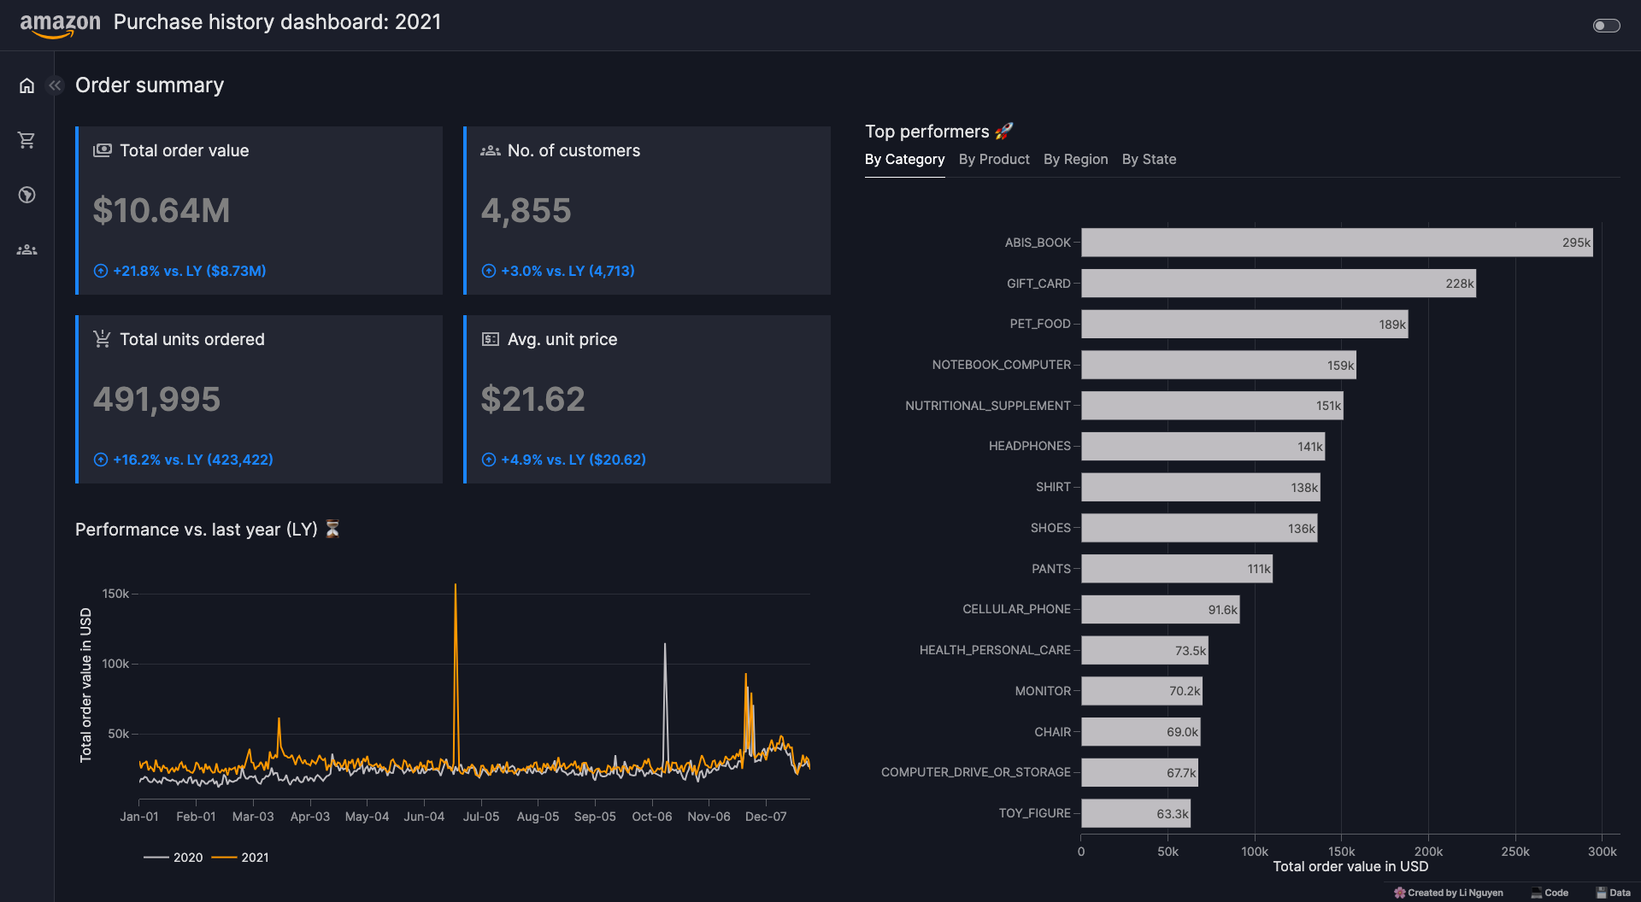Click the up-arrow icon next to +16.2% vs. LY
The width and height of the screenshot is (1641, 902).
point(101,460)
